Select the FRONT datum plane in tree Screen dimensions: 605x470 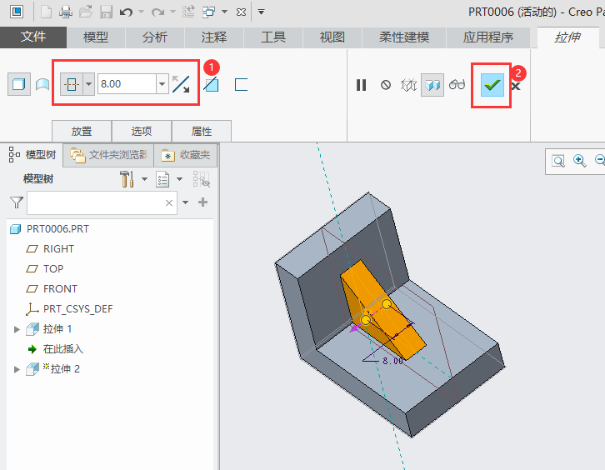(x=60, y=289)
